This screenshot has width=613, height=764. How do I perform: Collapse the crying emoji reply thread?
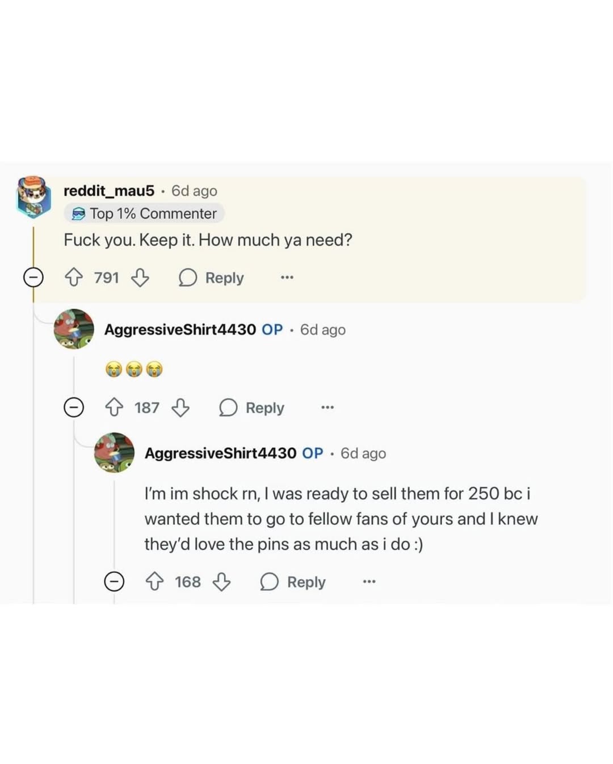coord(74,408)
